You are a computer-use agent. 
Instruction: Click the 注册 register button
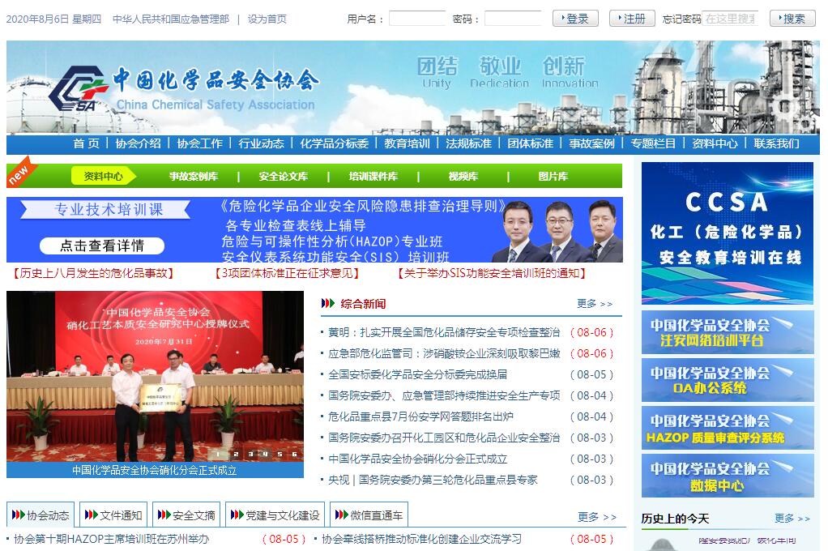[x=632, y=19]
